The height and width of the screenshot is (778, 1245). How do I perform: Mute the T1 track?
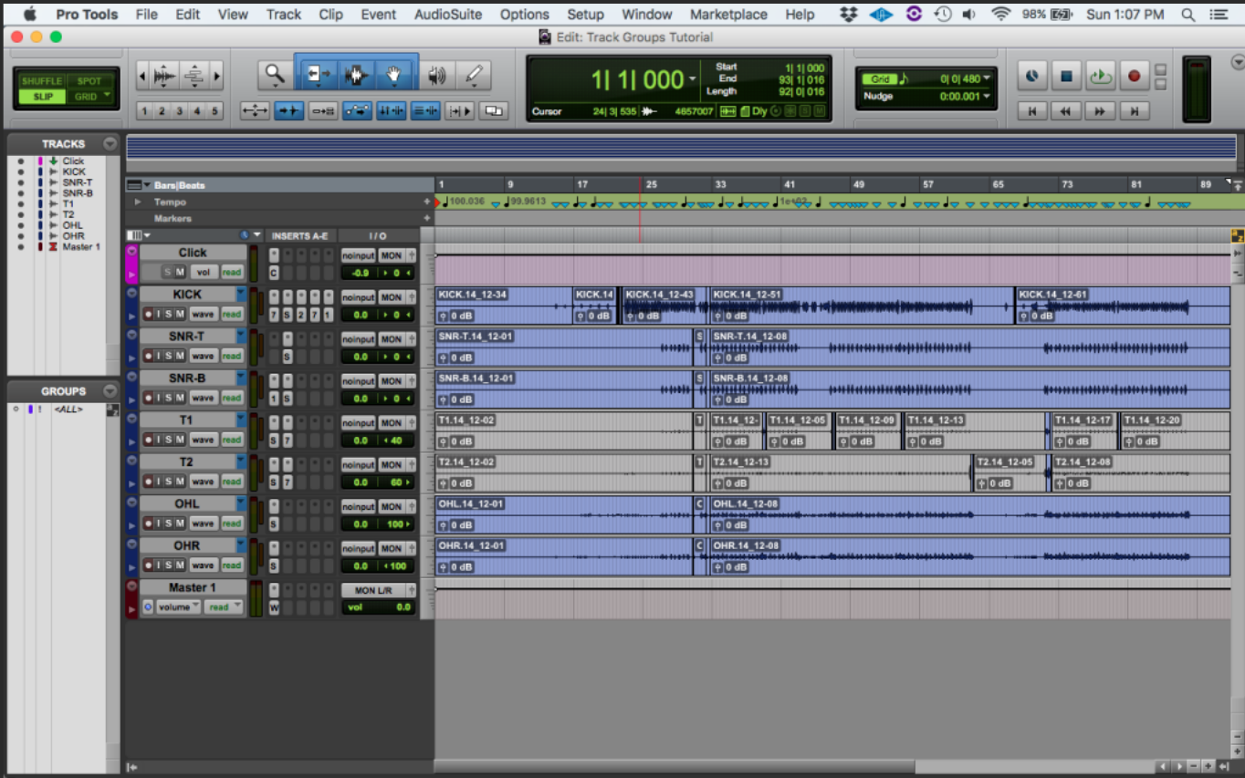tap(181, 440)
